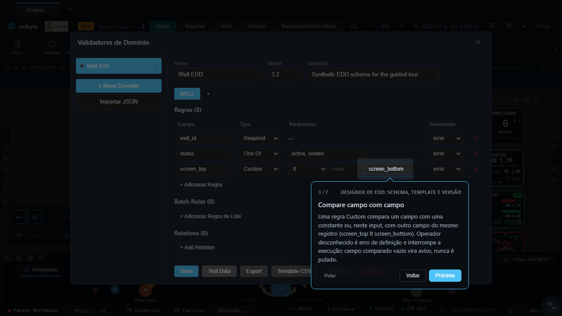Click the location pin coordinates icon
Viewport: 562px width, 316px height.
pyautogui.click(x=416, y=26)
